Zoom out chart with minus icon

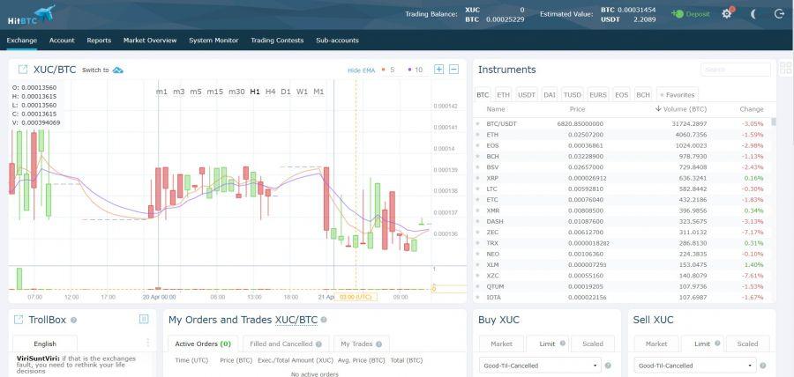click(x=454, y=70)
